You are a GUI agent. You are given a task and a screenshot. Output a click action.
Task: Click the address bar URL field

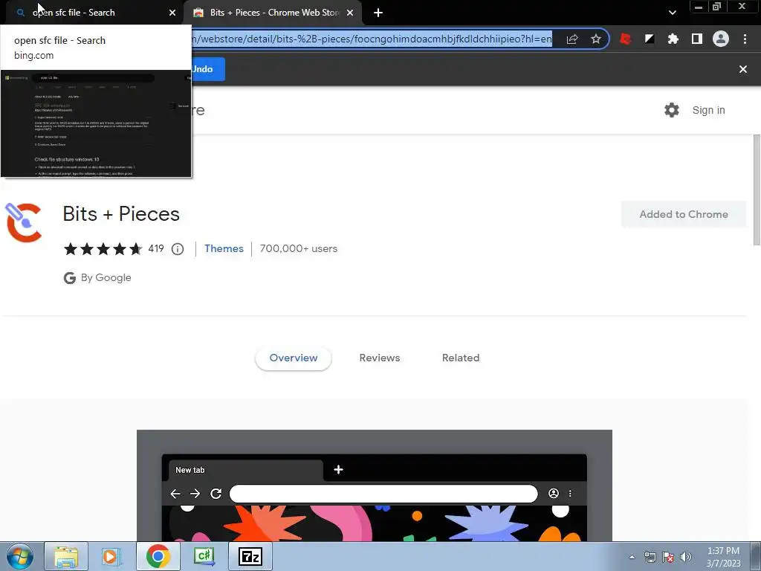pyautogui.click(x=372, y=39)
